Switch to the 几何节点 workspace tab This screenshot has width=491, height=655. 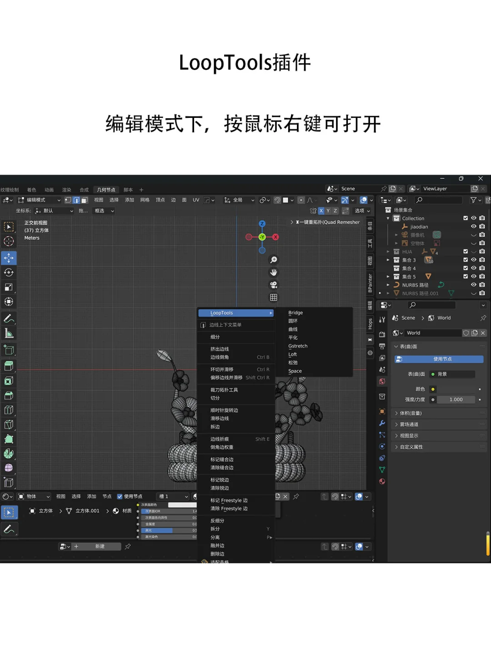tap(105, 190)
